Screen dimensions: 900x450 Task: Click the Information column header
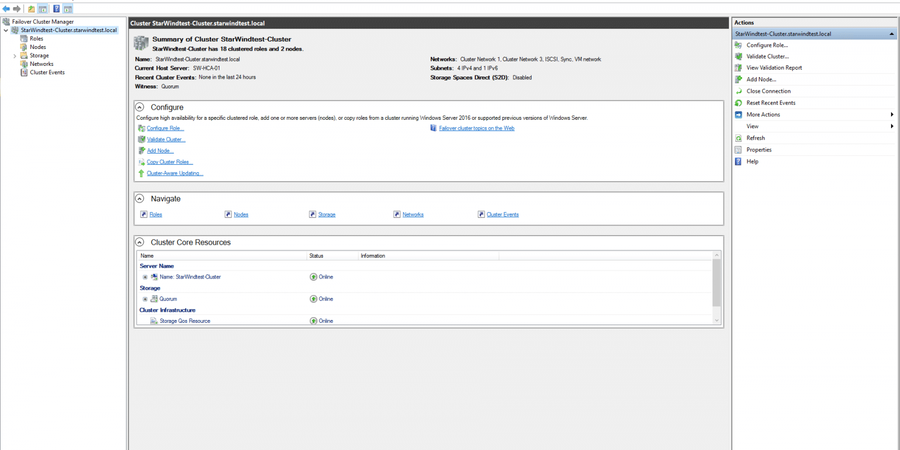[x=429, y=256]
